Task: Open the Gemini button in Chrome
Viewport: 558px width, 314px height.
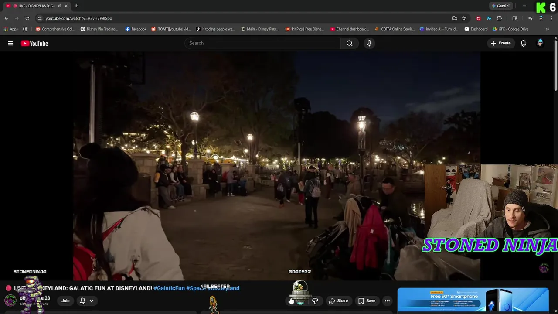Action: click(x=500, y=6)
